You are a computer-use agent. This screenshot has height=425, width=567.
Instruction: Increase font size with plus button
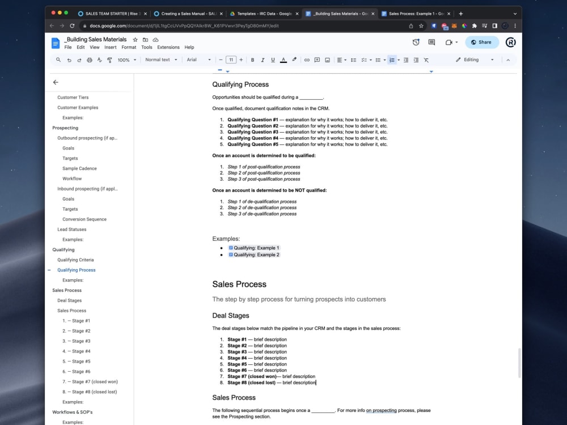point(241,60)
